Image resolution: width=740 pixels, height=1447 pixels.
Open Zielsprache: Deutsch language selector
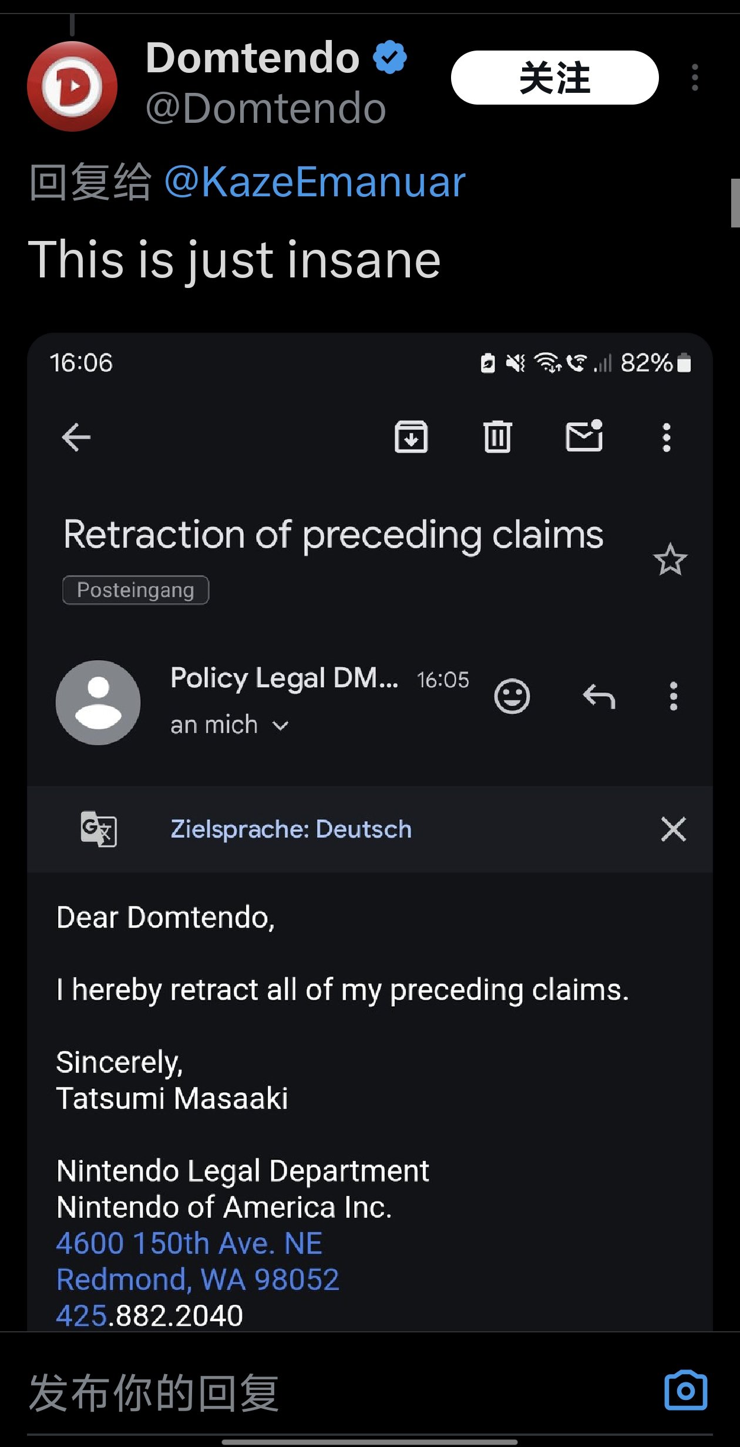pyautogui.click(x=291, y=829)
